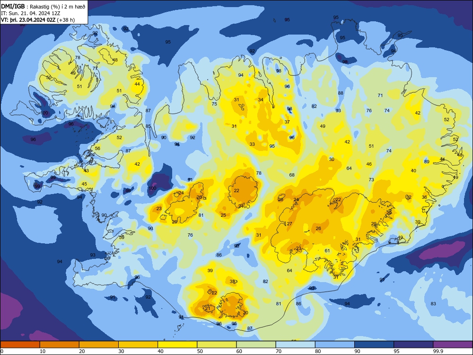Viewport: 473px width, 355px height.
Task: Click the humidity value '85' on the map
Action: pyautogui.click(x=148, y=126)
